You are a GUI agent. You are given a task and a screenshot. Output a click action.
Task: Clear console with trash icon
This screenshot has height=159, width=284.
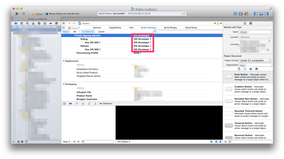[211, 142]
